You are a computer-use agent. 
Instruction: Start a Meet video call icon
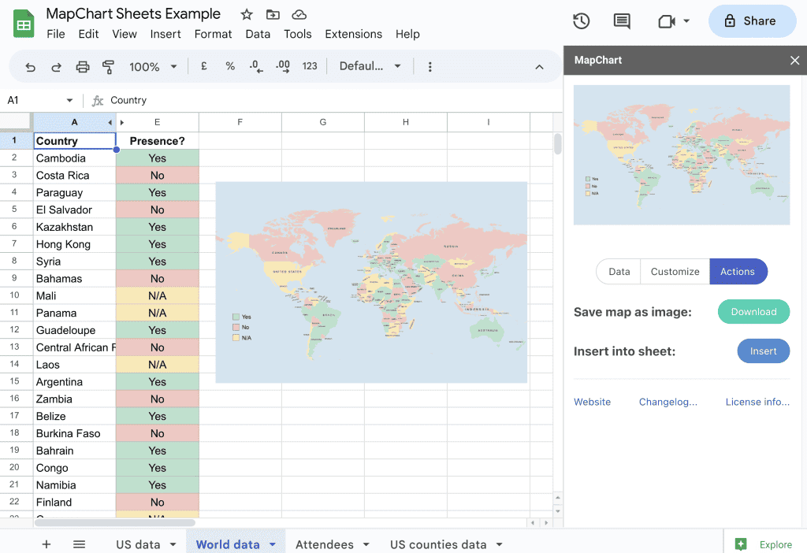click(667, 21)
